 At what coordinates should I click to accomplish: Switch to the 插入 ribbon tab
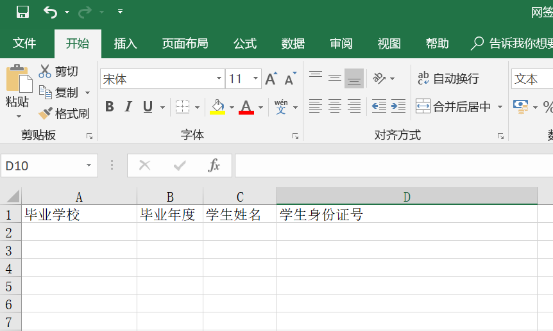(125, 44)
